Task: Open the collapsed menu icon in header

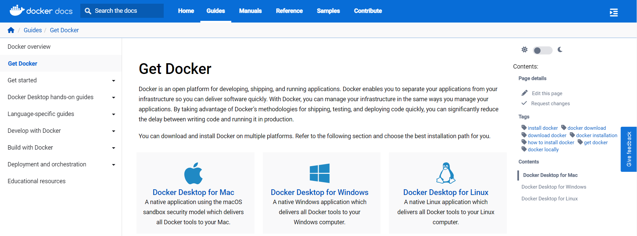Action: click(614, 12)
